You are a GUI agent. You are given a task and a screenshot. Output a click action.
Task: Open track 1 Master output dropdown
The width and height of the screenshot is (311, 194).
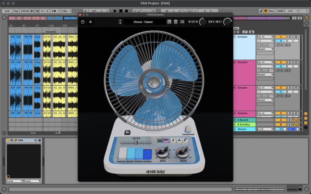point(265,49)
